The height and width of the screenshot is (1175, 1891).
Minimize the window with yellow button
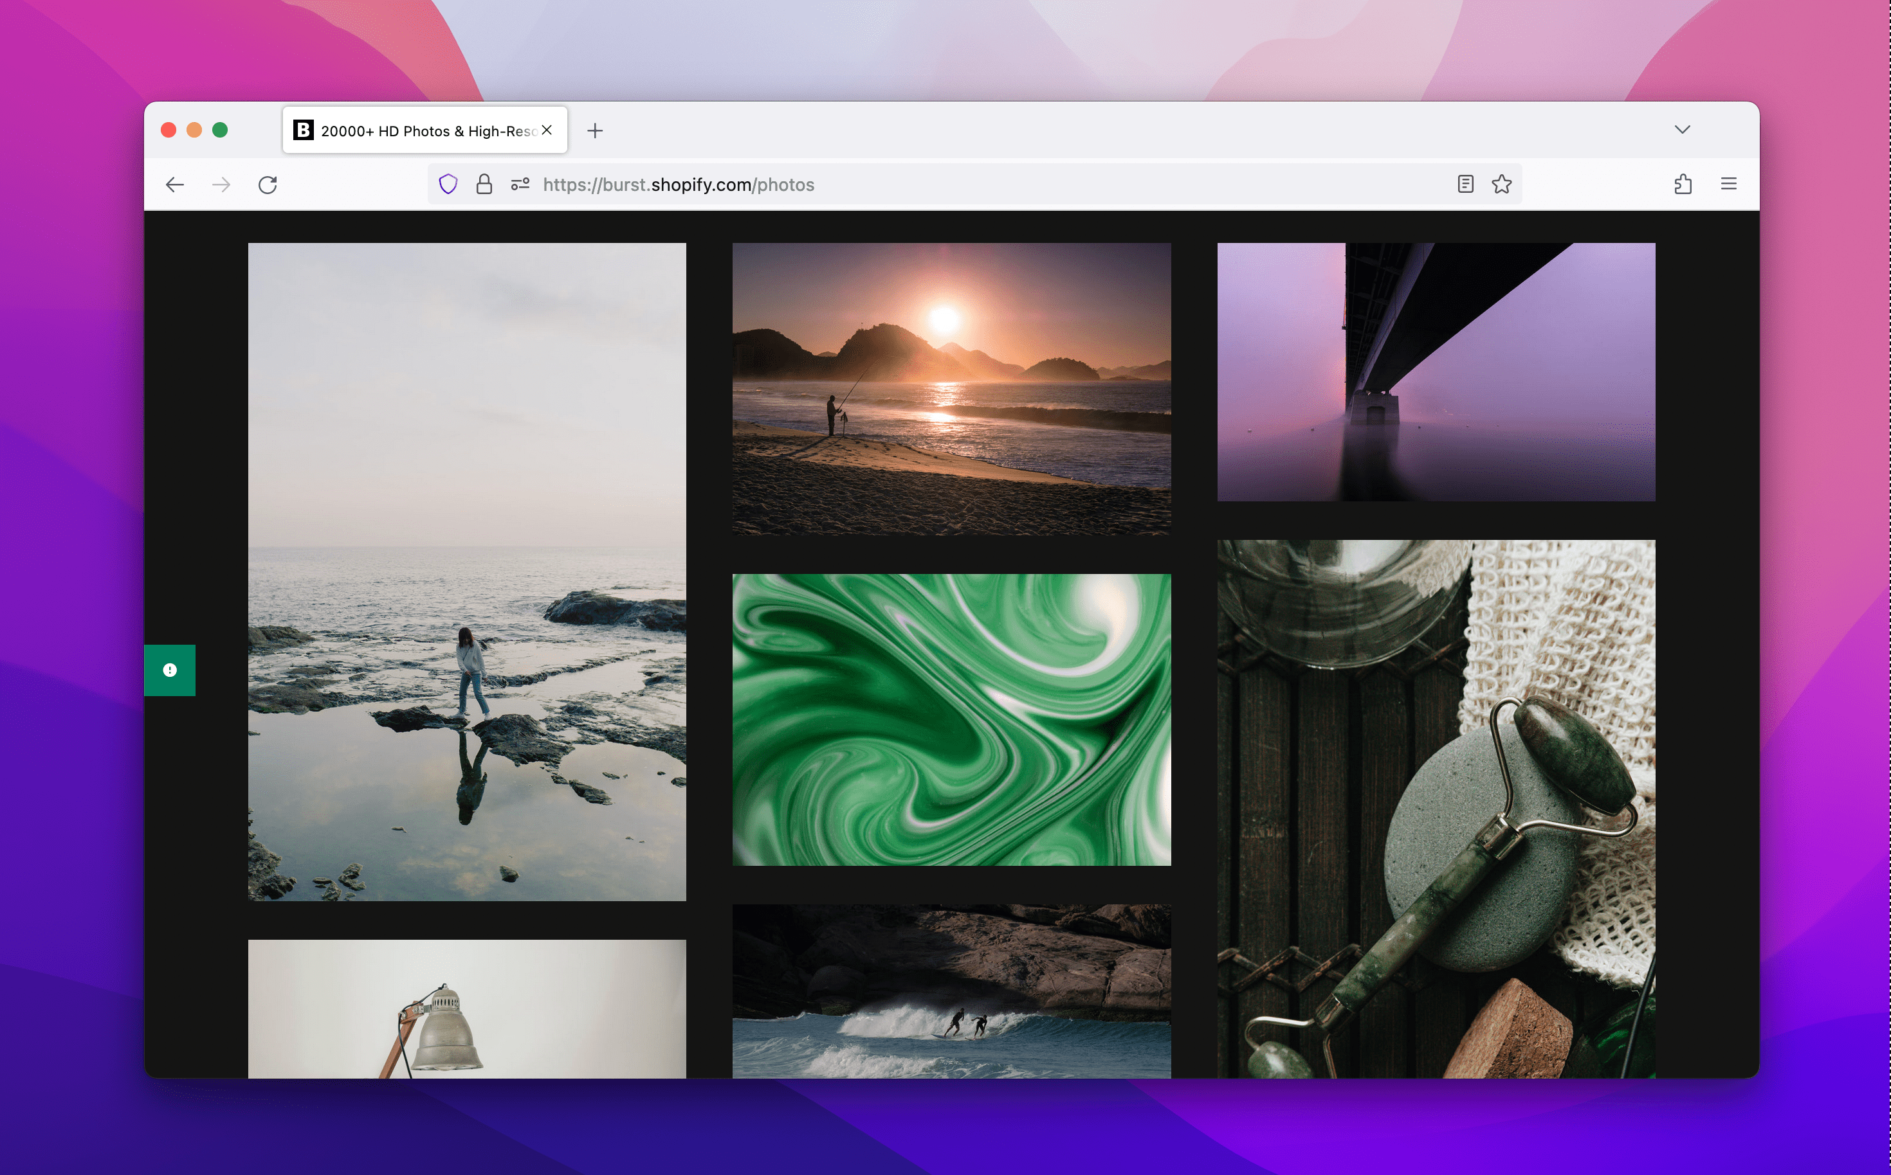coord(194,130)
